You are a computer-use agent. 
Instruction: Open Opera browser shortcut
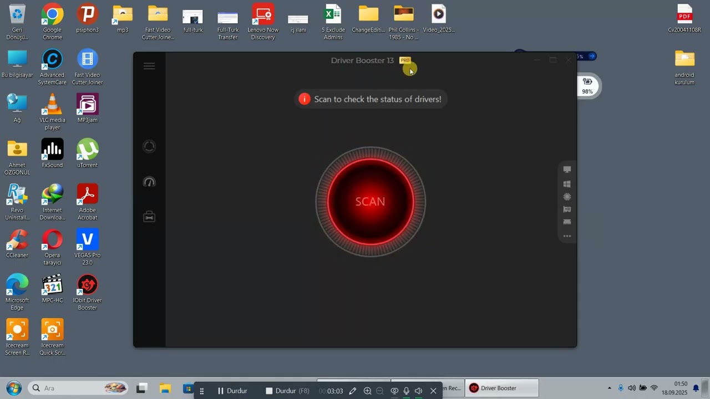click(x=52, y=248)
